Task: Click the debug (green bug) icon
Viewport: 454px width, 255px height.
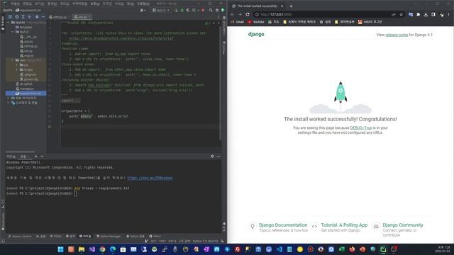Action: coord(182,10)
